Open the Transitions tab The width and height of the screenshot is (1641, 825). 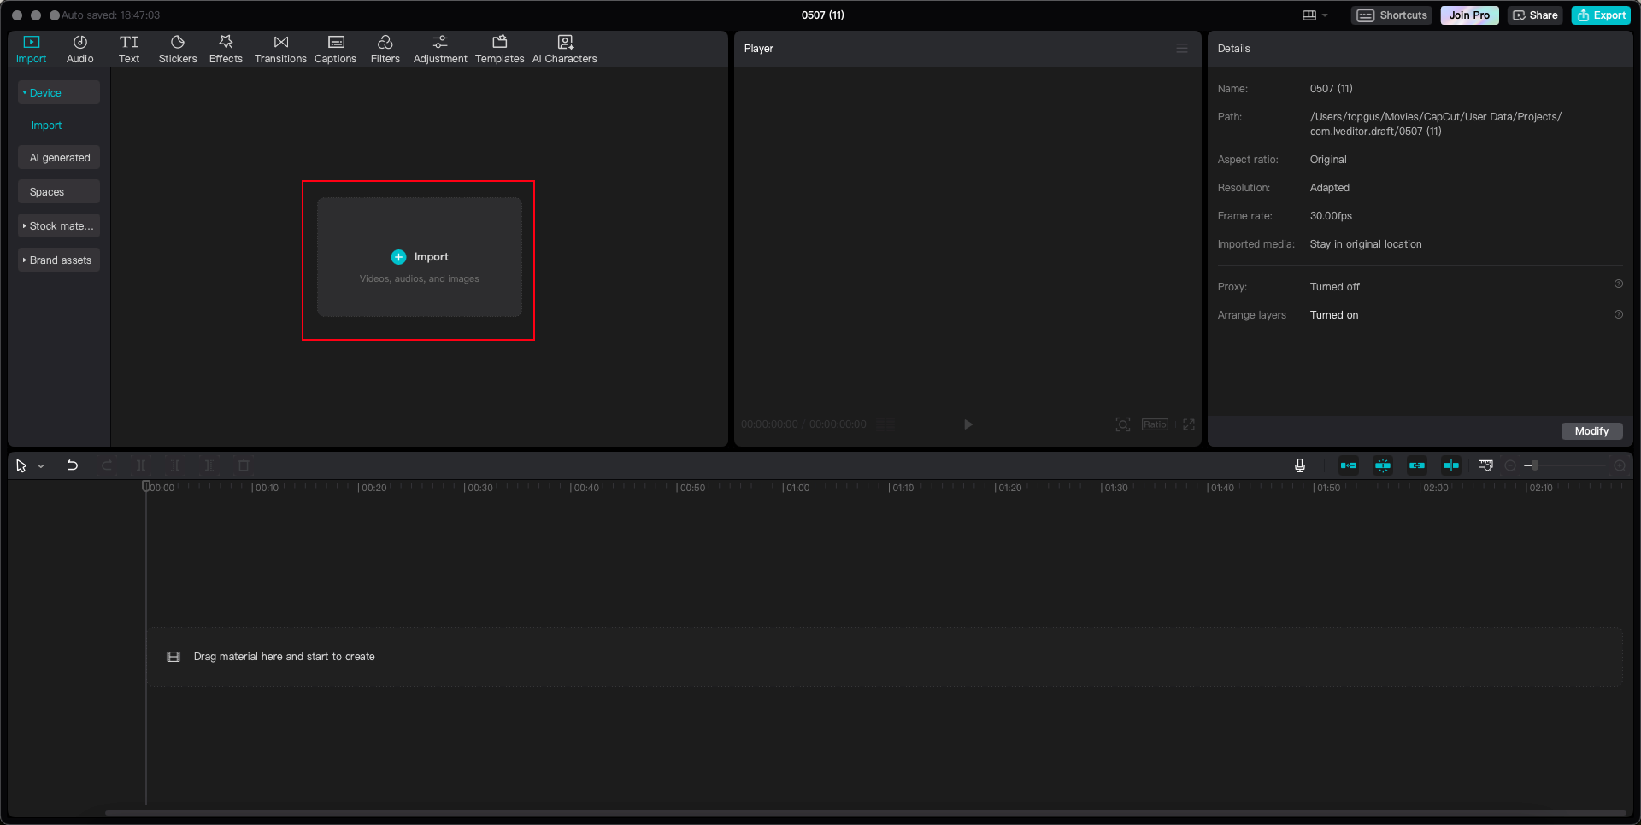tap(280, 50)
